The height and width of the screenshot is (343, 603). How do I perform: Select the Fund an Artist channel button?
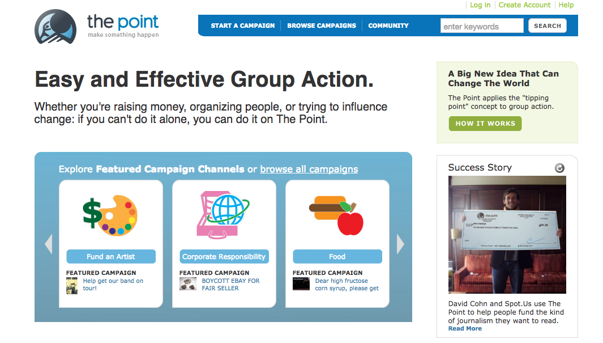[111, 256]
